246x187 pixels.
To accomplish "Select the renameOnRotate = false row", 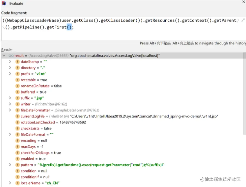I will (x=122, y=86).
